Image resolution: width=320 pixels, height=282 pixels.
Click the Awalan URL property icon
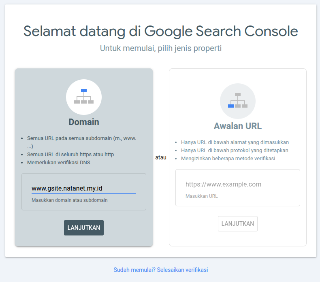tap(238, 101)
